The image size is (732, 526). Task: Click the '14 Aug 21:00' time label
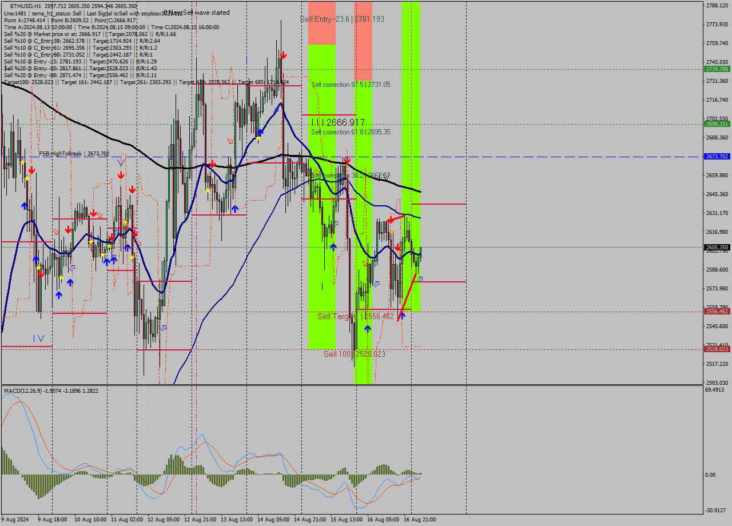310,520
